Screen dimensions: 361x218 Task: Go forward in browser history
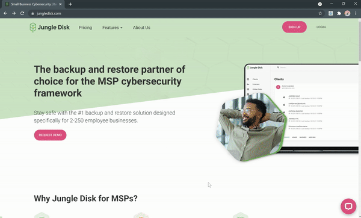click(14, 13)
